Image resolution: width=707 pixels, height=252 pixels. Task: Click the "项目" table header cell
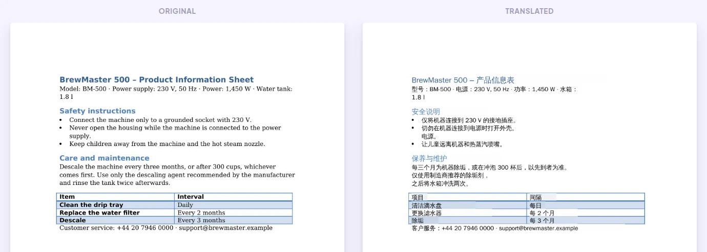(468, 197)
